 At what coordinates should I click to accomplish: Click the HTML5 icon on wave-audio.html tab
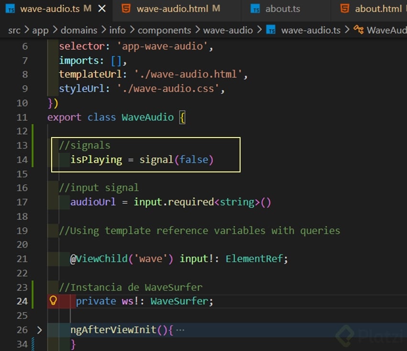coord(126,9)
